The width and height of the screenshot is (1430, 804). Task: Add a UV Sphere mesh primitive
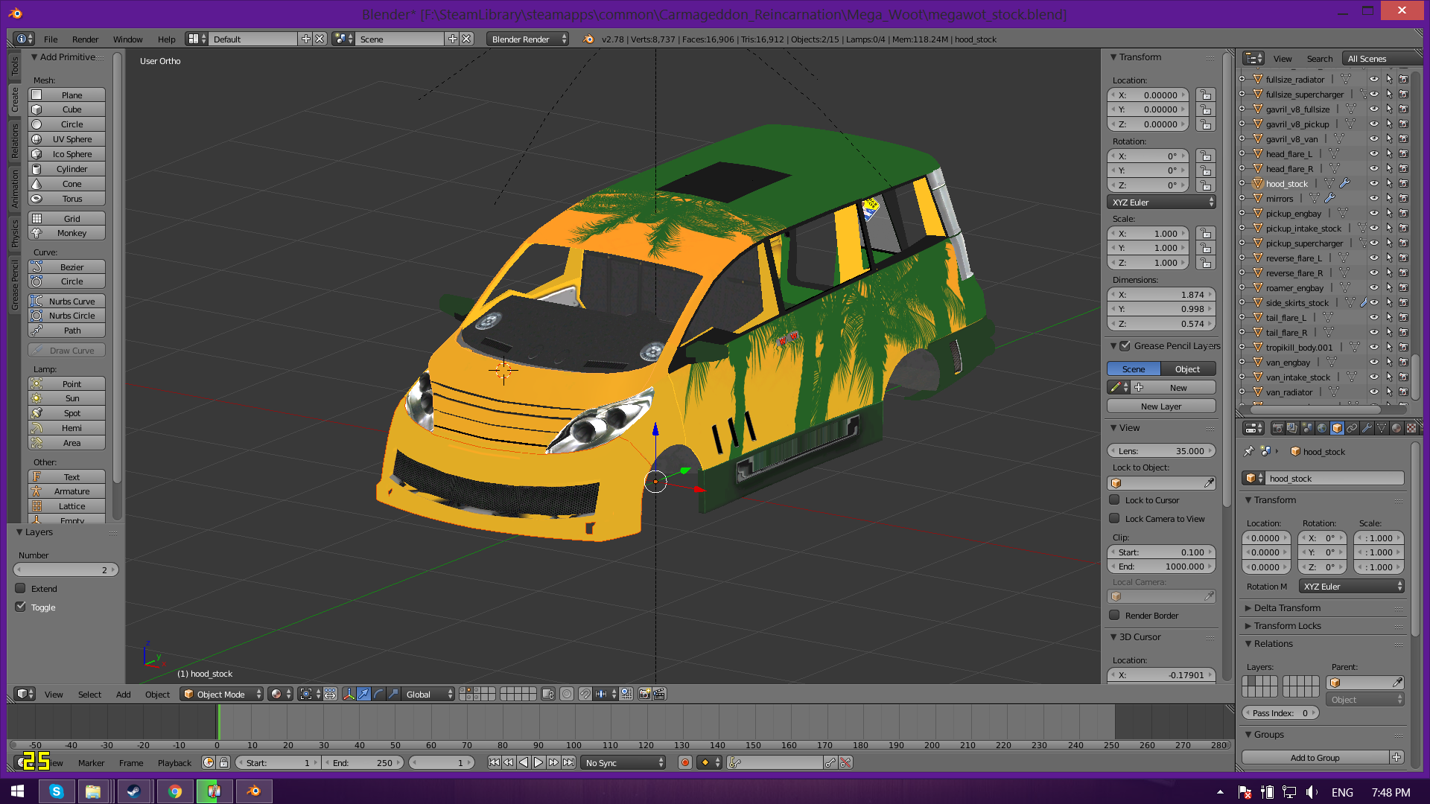[66, 139]
